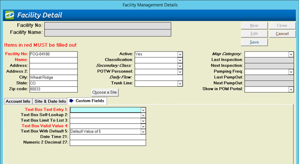Click the Numeric 2 Decimal 27 input field
The height and width of the screenshot is (164, 299).
coord(108,143)
